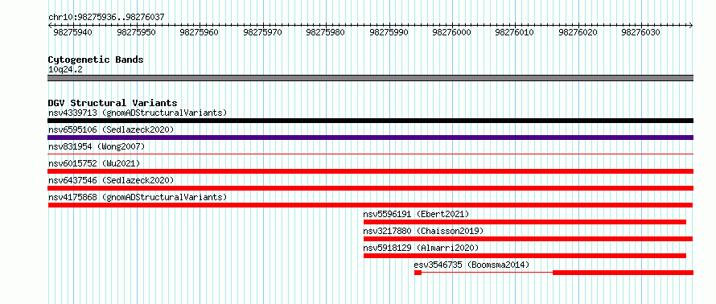This screenshot has height=304, width=716.
Task: Click the thin connector line of esv3546735
Action: (x=488, y=273)
